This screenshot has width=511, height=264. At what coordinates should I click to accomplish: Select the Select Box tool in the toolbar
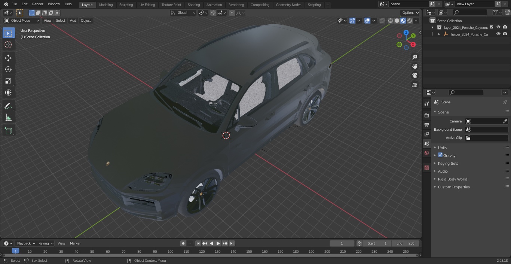[8, 33]
